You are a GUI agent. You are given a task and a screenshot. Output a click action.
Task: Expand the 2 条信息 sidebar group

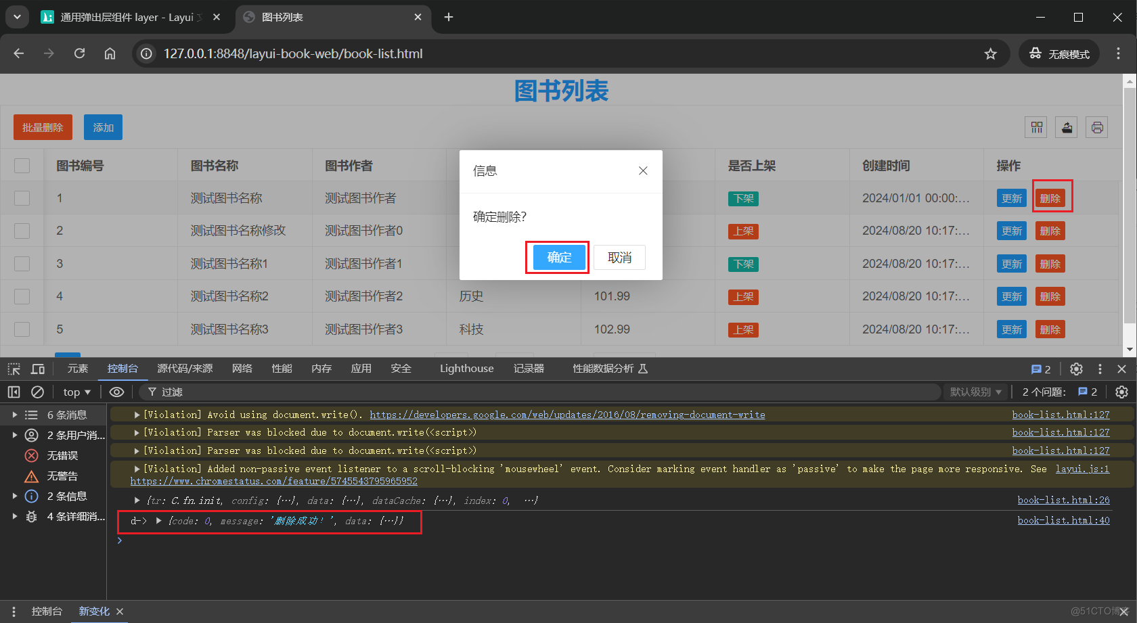tap(14, 496)
